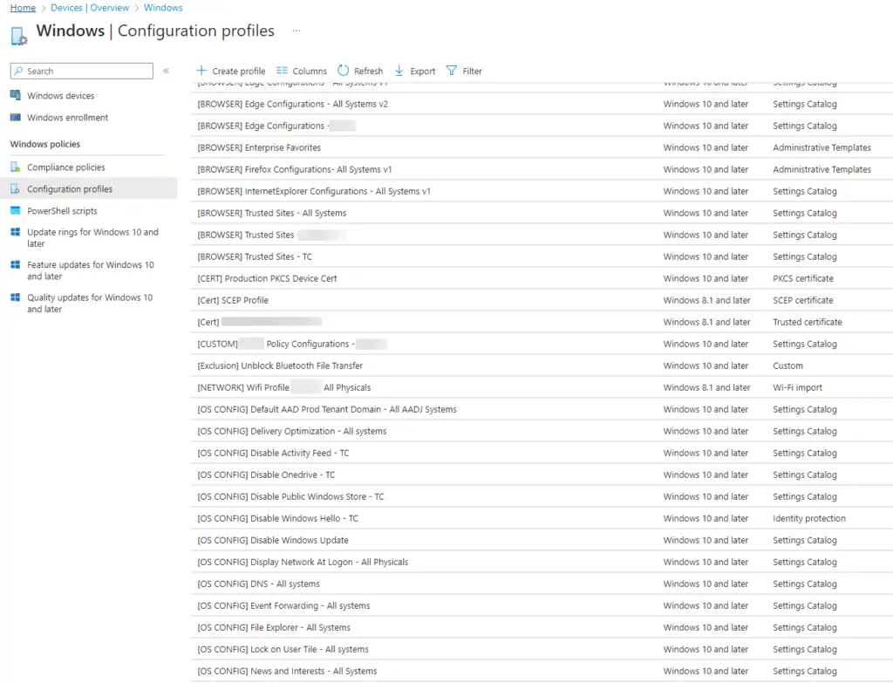The height and width of the screenshot is (683, 893).
Task: Click the Columns button label
Action: tap(310, 72)
